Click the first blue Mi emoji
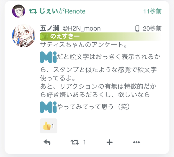Image resolution: width=174 pixels, height=157 pixels. point(48,57)
